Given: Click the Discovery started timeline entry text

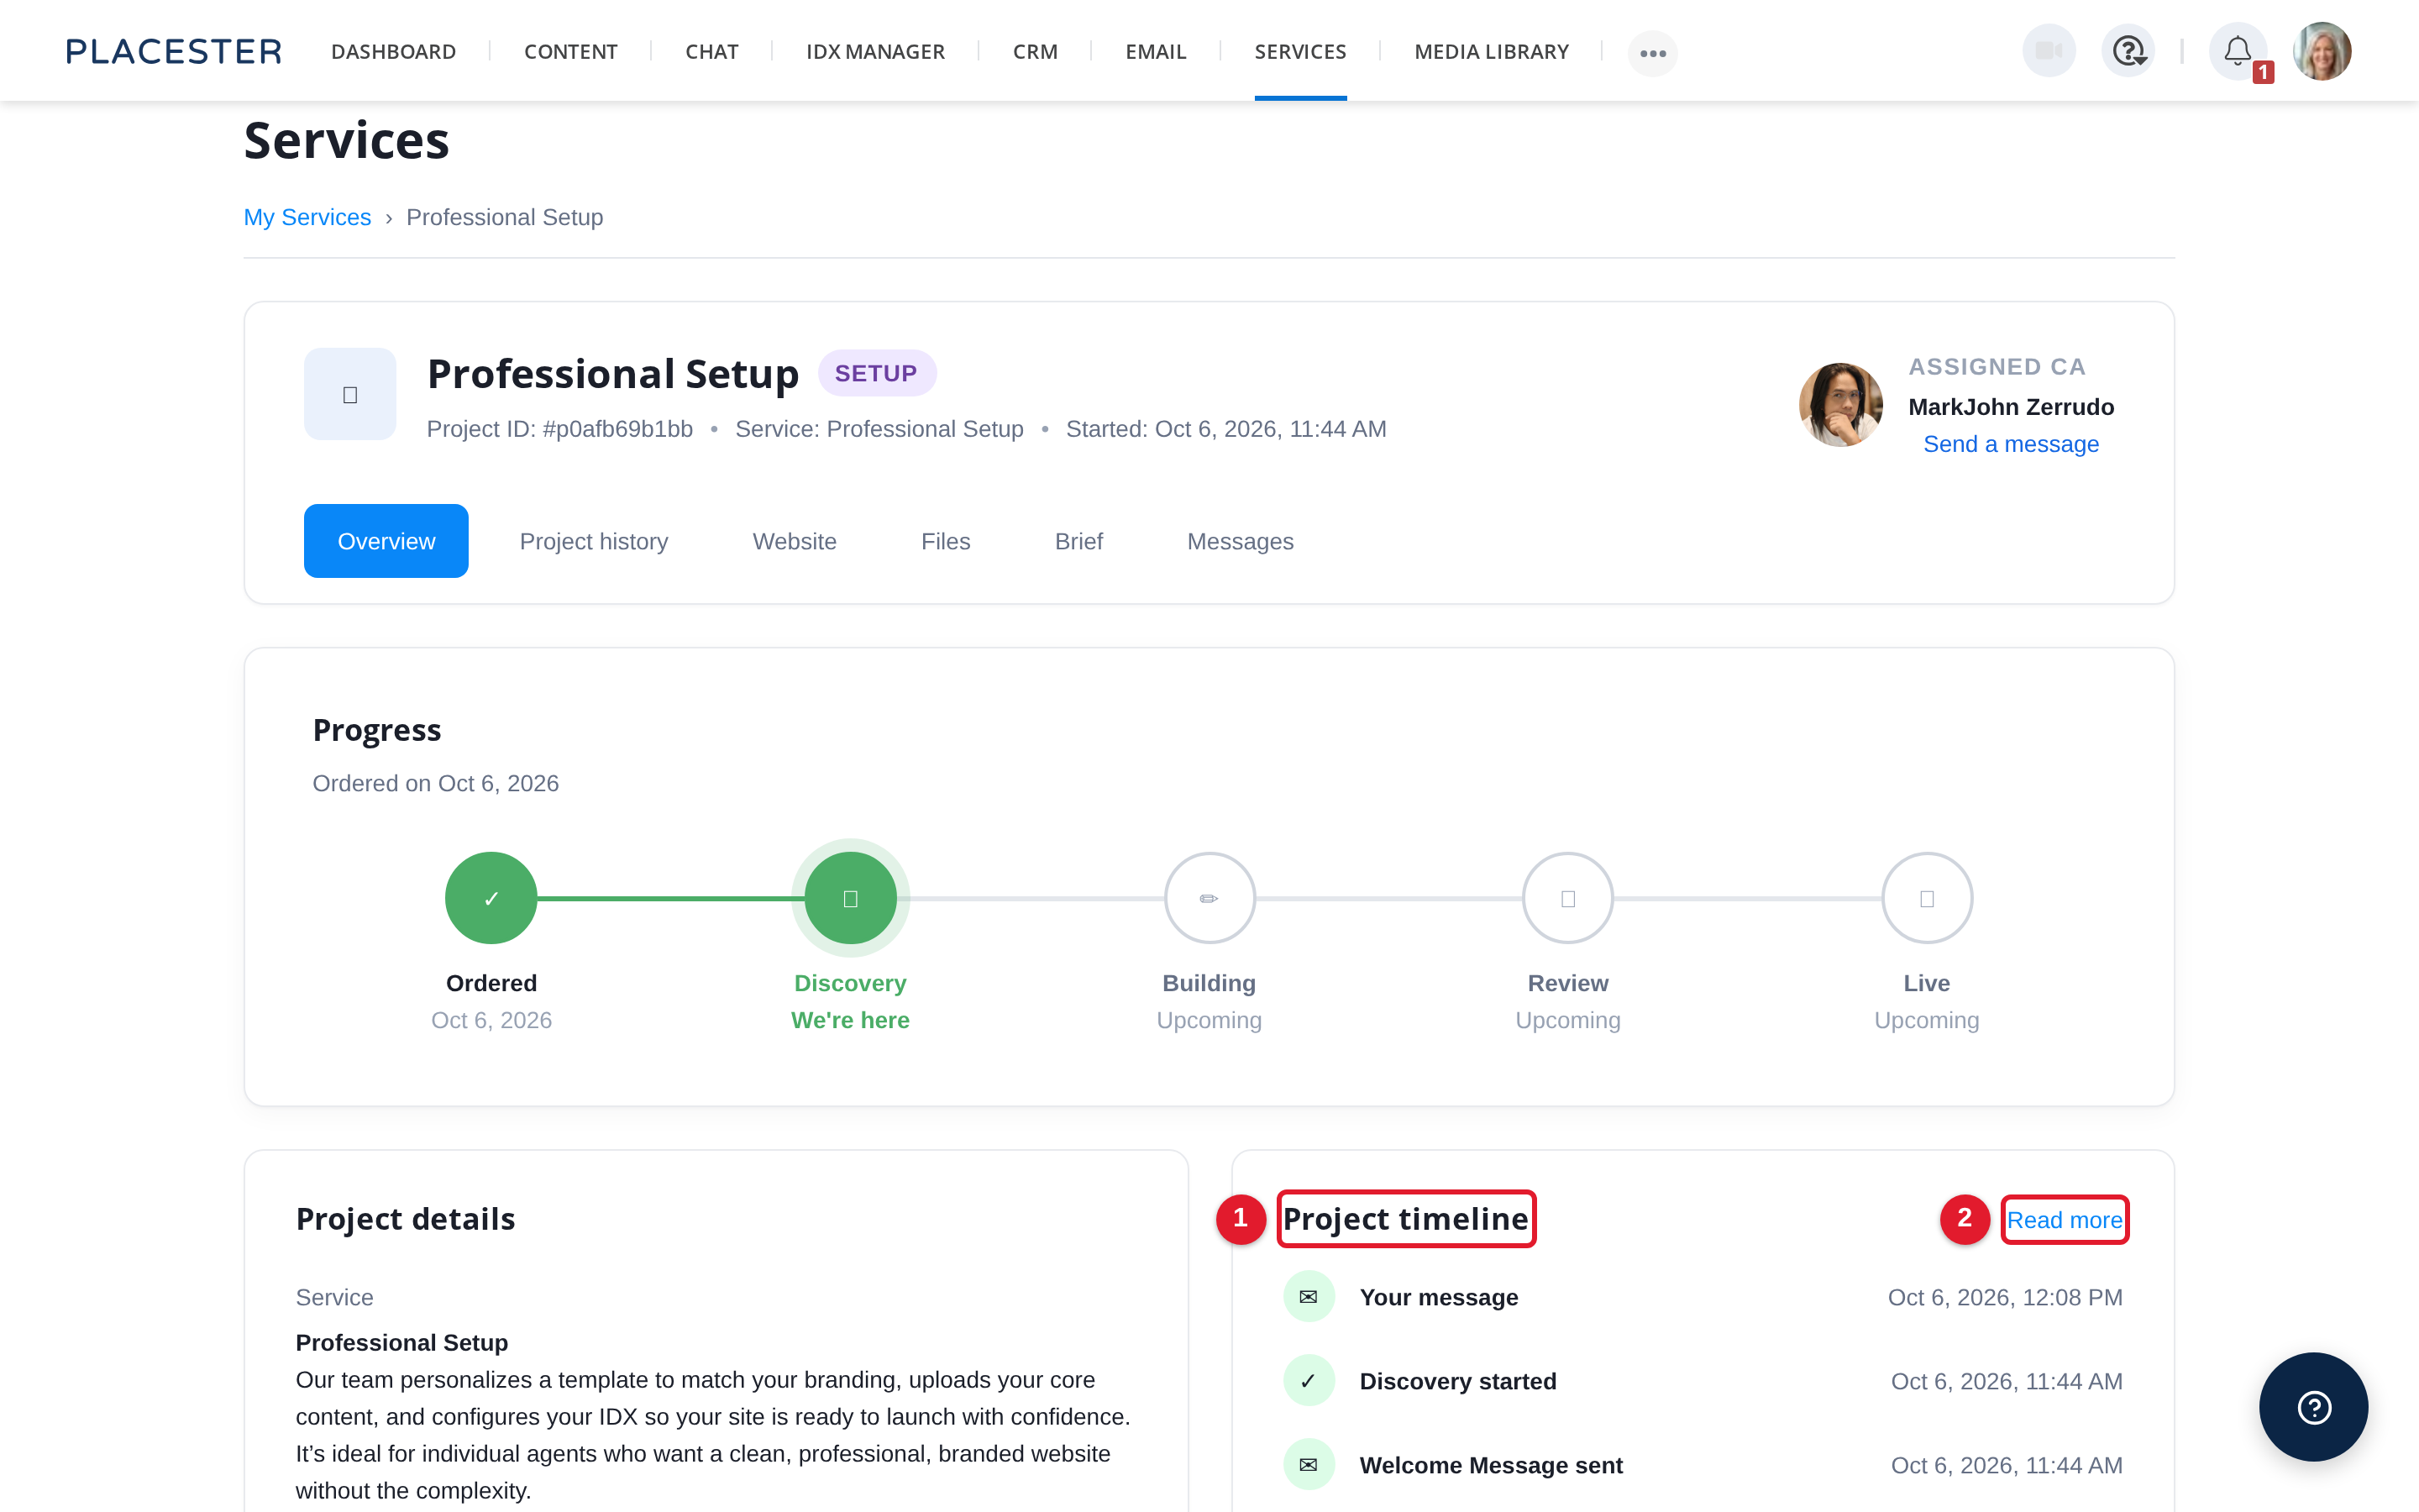Looking at the screenshot, I should (x=1457, y=1381).
